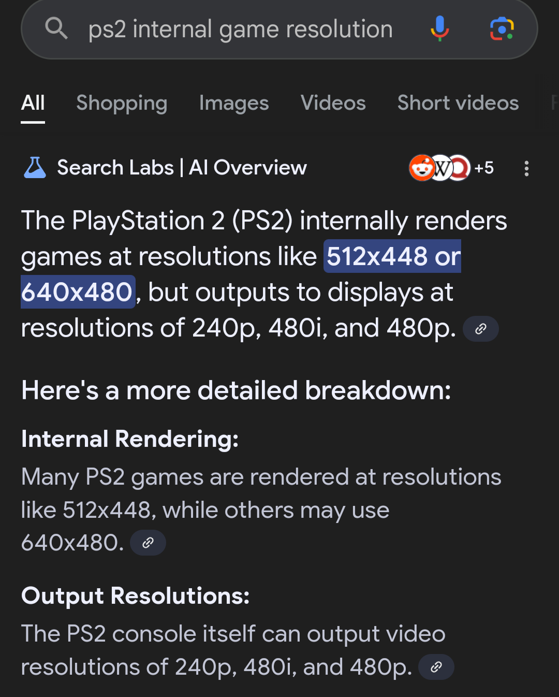Screen dimensions: 559x697
Task: Tap the magnifying glass search icon
Action: (x=56, y=28)
